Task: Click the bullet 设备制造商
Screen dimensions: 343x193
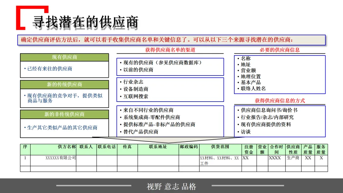Action: [136, 89]
